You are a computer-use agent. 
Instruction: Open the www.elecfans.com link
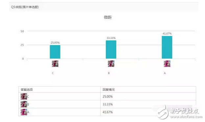pos(186,117)
